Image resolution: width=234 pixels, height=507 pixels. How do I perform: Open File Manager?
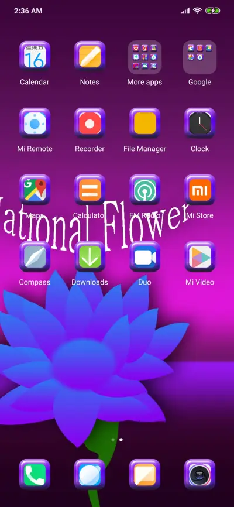pos(145,123)
